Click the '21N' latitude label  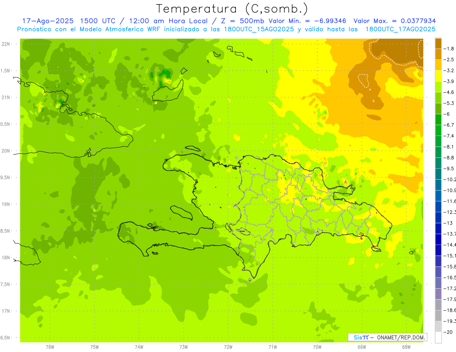pos(6,98)
